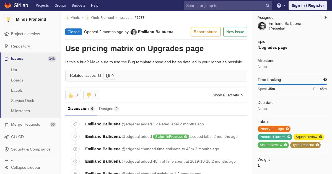Click the Closed status badge
Image resolution: width=332 pixels, height=174 pixels.
pyautogui.click(x=74, y=32)
